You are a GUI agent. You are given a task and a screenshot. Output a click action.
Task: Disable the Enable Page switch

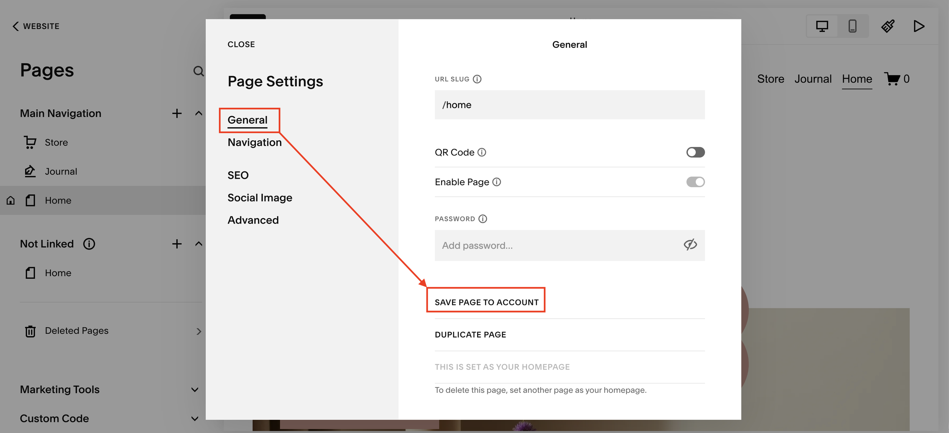click(695, 182)
